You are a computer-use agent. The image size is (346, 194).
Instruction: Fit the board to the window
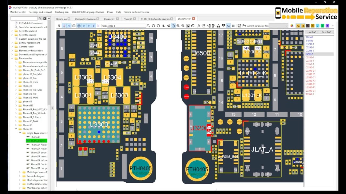(x=188, y=26)
